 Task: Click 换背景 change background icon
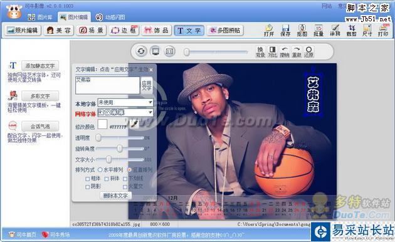pyautogui.click(x=260, y=51)
